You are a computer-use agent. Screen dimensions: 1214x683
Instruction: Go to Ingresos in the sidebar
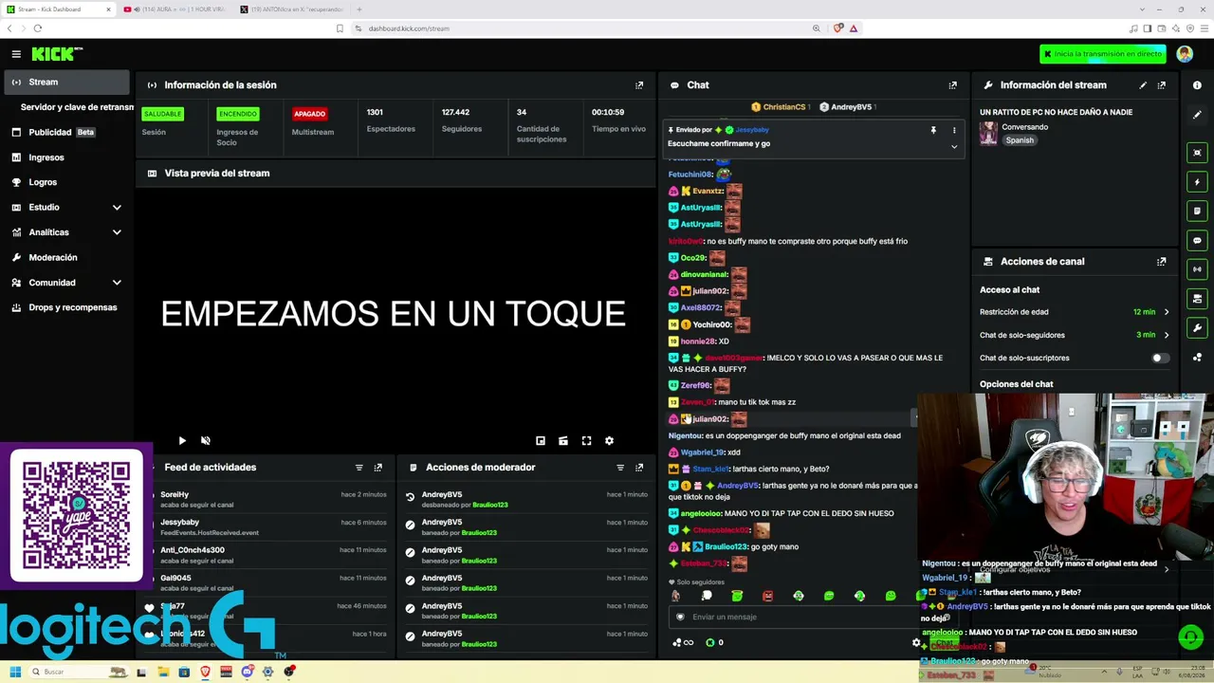65,157
